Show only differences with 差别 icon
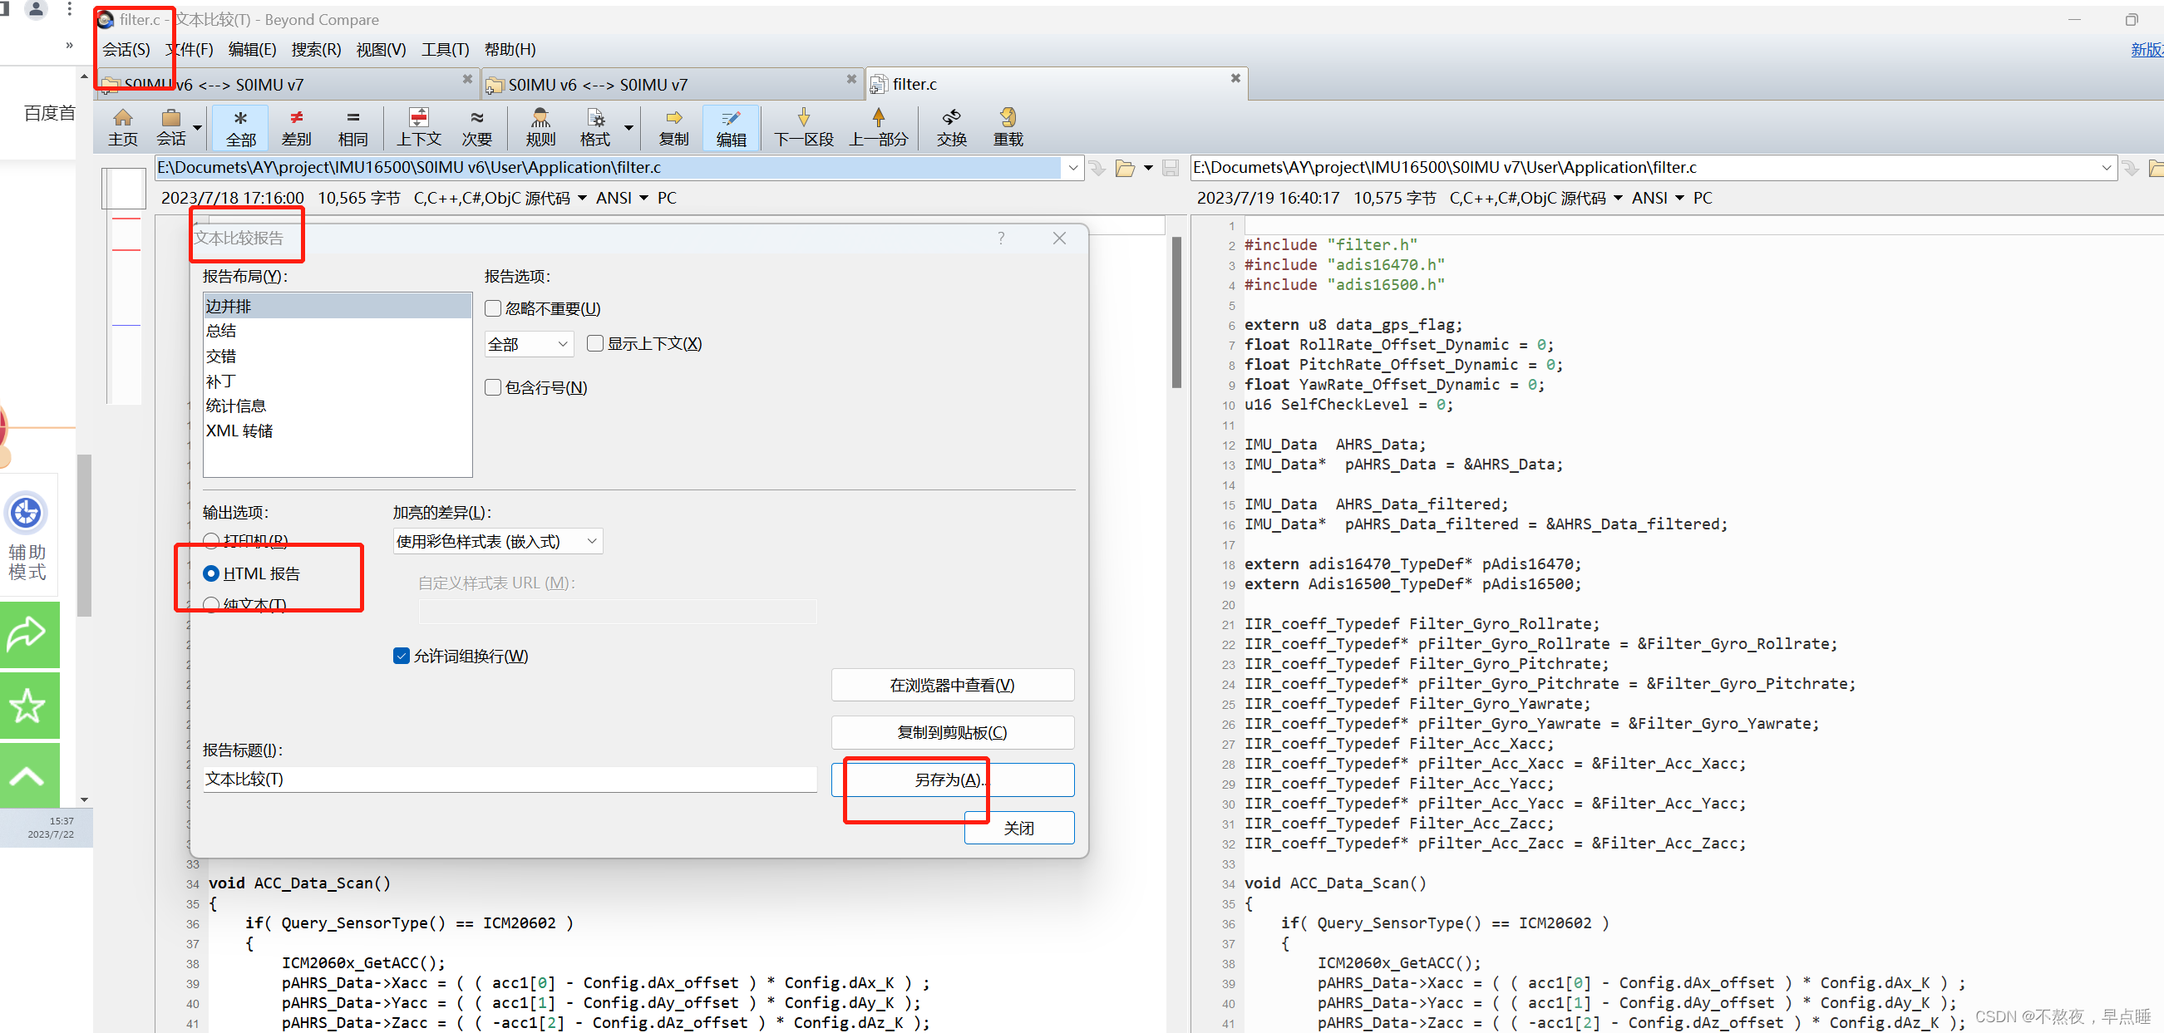The height and width of the screenshot is (1033, 2164). click(x=296, y=128)
